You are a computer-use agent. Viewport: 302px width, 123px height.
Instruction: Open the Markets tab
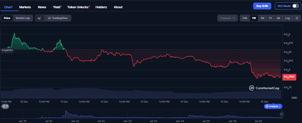[25, 7]
